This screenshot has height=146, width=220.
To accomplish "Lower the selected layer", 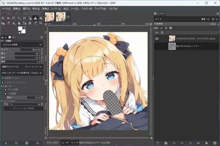I will (x=182, y=143).
